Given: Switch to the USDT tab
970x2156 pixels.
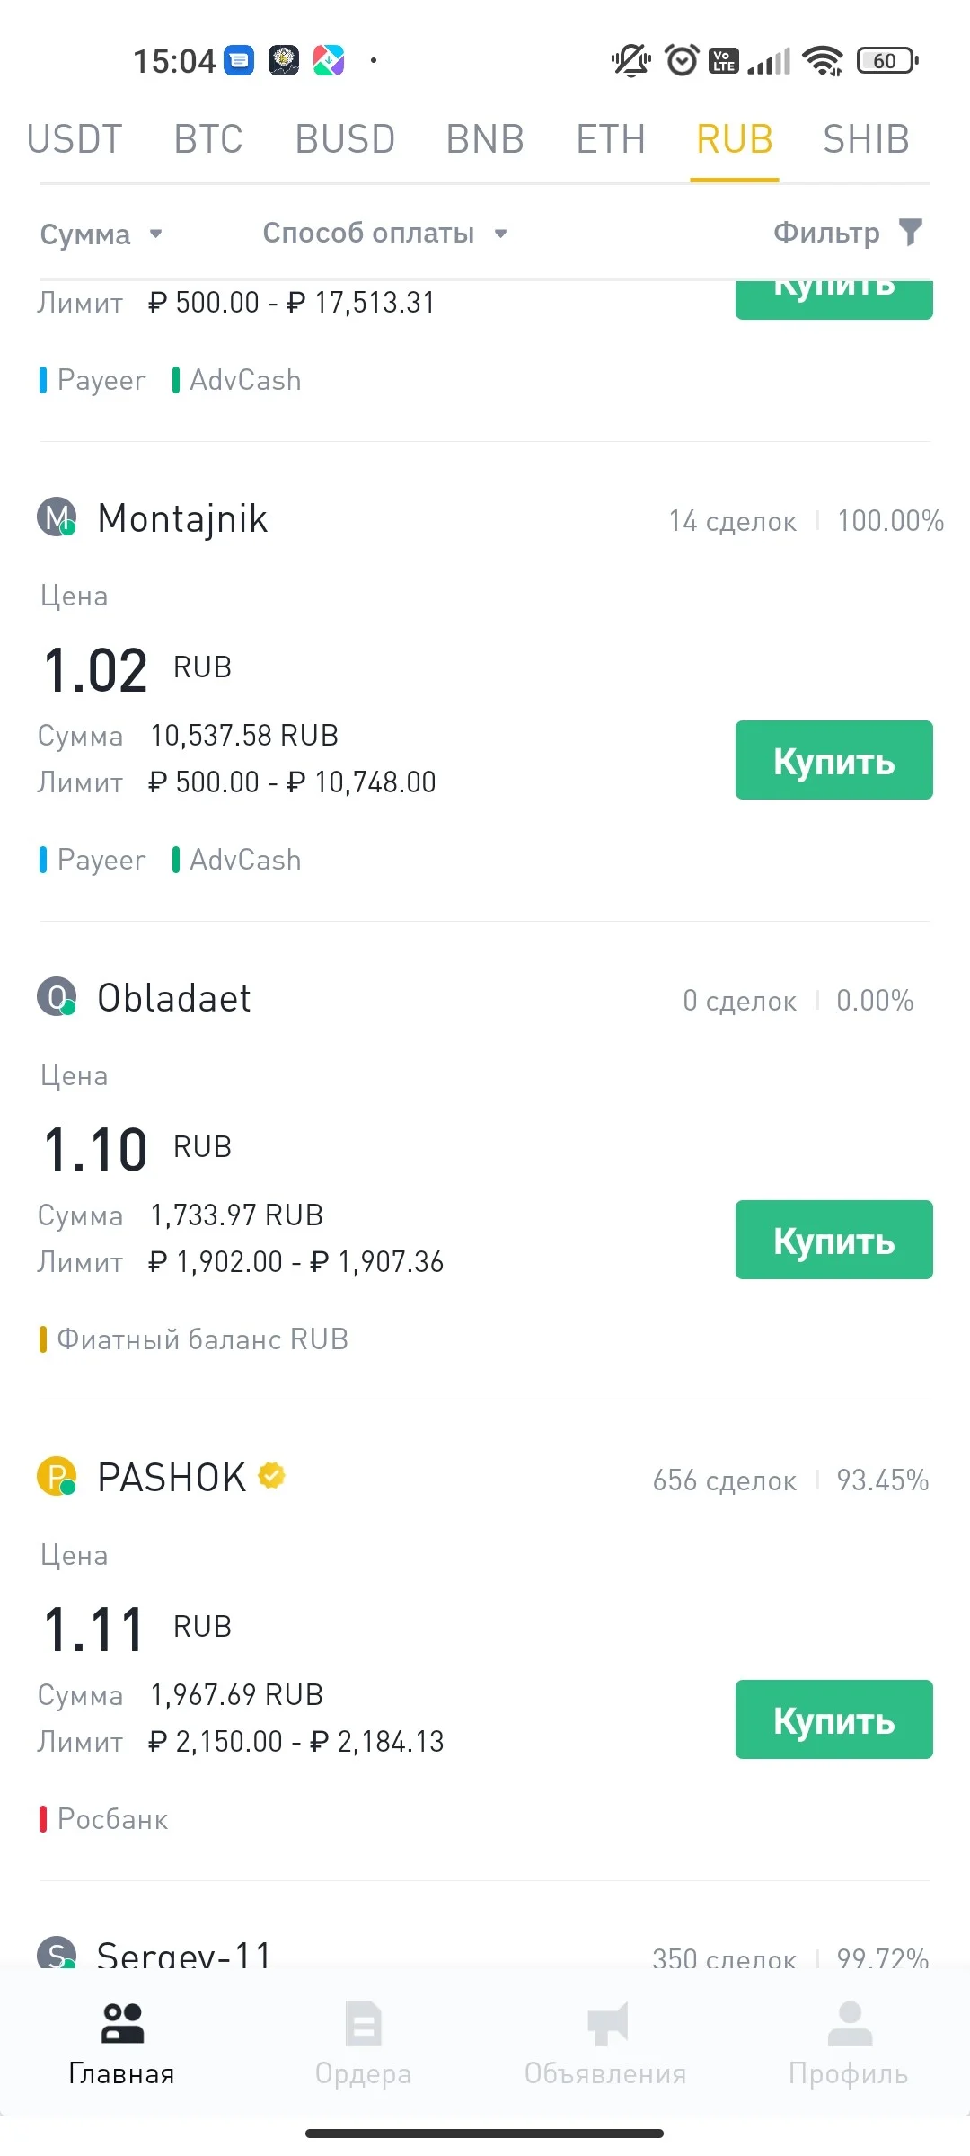Looking at the screenshot, I should [x=75, y=139].
